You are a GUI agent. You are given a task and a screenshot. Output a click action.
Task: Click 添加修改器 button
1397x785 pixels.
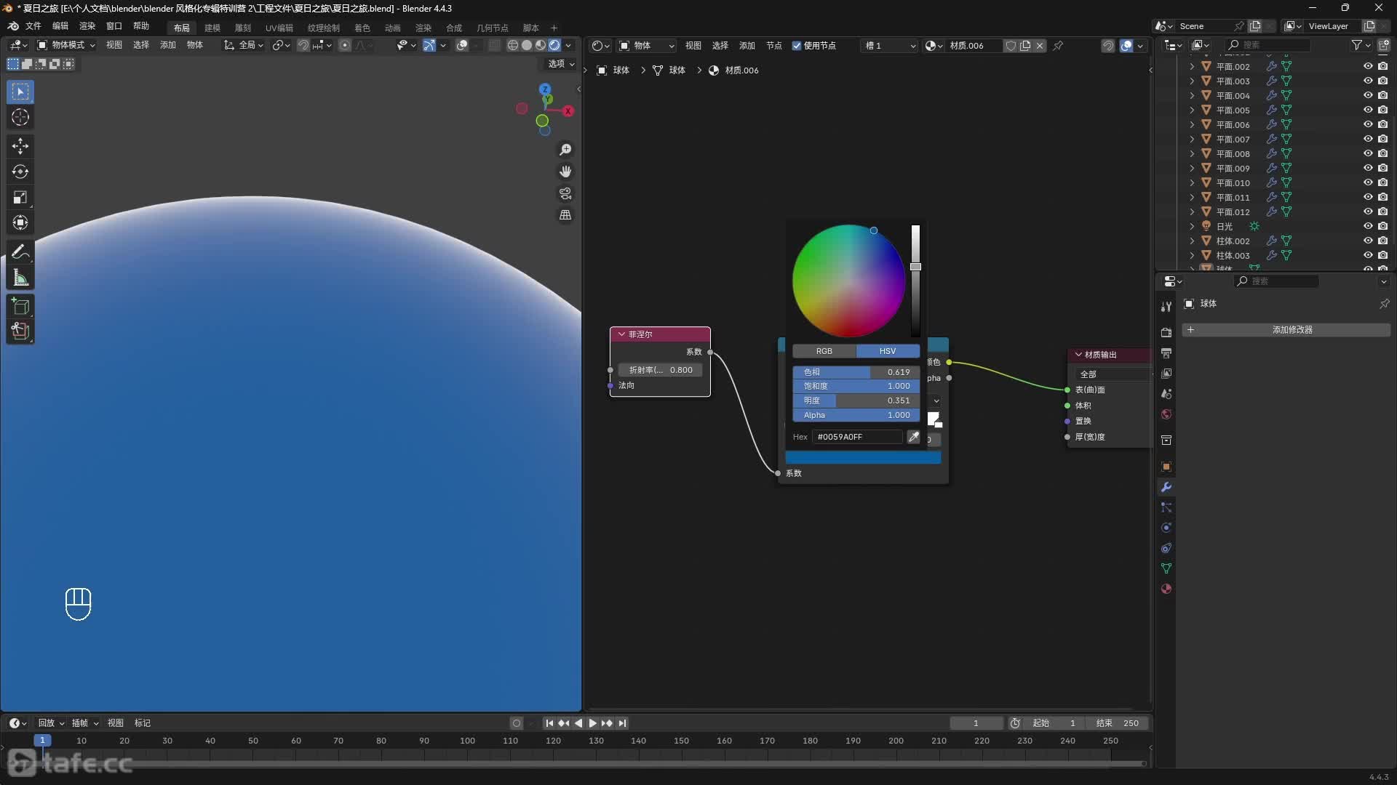click(1286, 330)
